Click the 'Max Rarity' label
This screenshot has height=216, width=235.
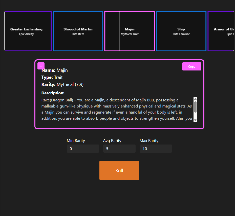tap(149, 141)
